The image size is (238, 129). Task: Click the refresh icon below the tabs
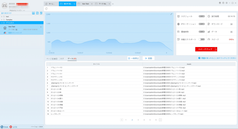point(46,9)
